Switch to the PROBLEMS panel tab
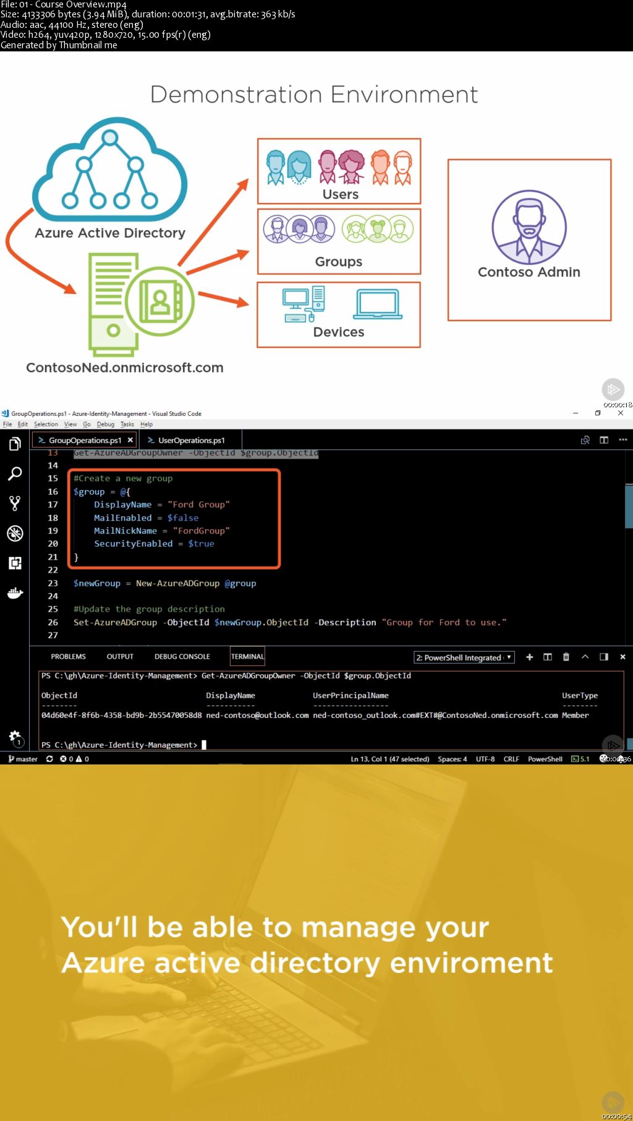 click(68, 657)
